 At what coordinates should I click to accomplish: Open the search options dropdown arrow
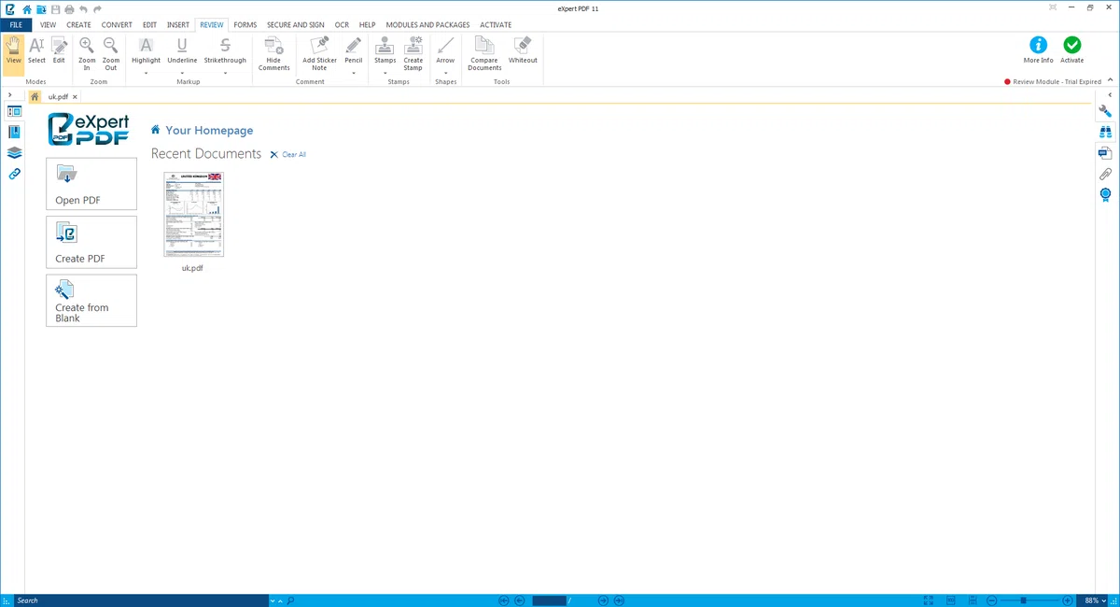pos(273,600)
